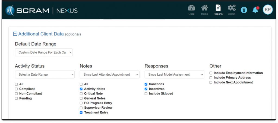Open the notifications bell
This screenshot has height=123, width=278.
[255, 10]
